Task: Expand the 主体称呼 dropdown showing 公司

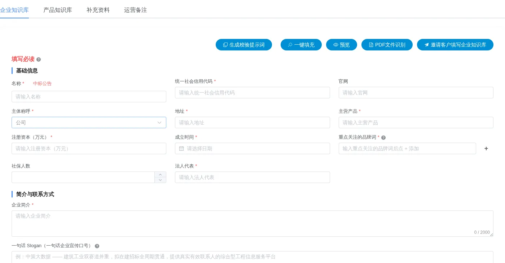Action: coord(89,122)
